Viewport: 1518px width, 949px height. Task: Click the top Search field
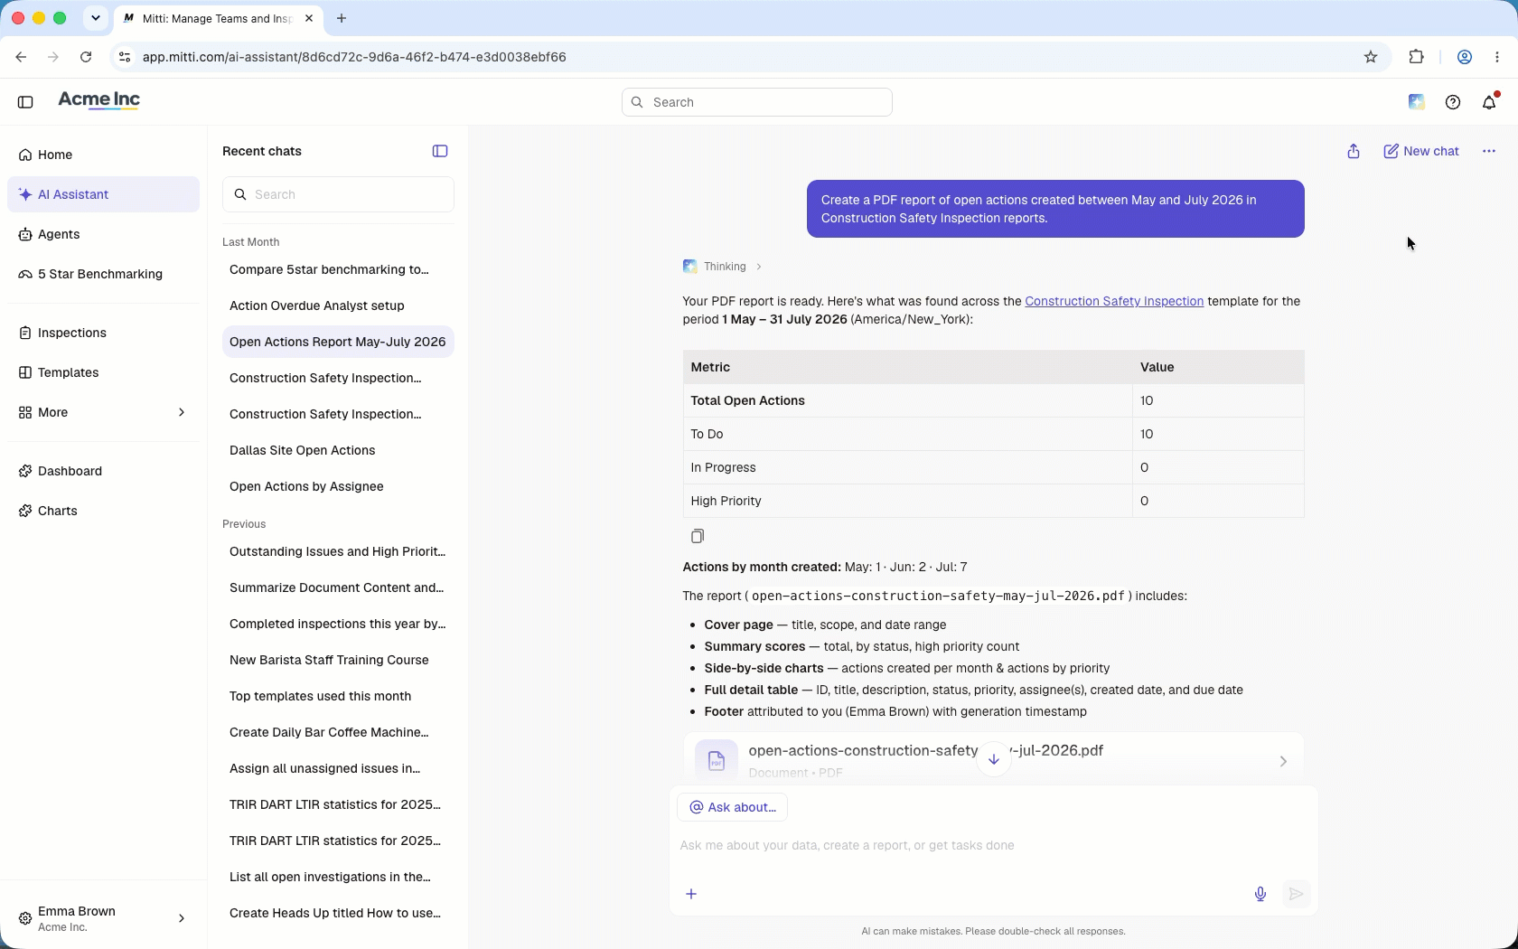tap(757, 102)
